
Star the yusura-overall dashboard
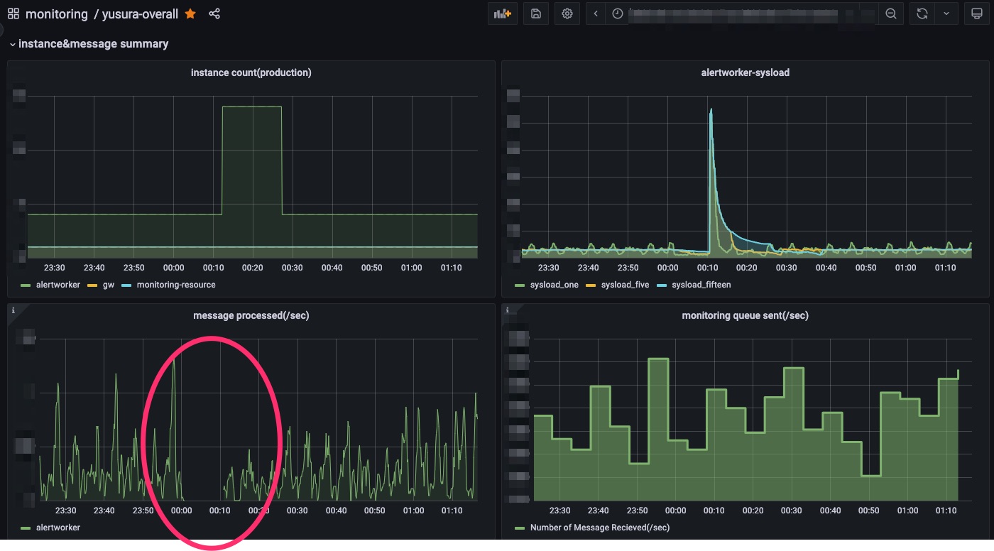coord(190,13)
